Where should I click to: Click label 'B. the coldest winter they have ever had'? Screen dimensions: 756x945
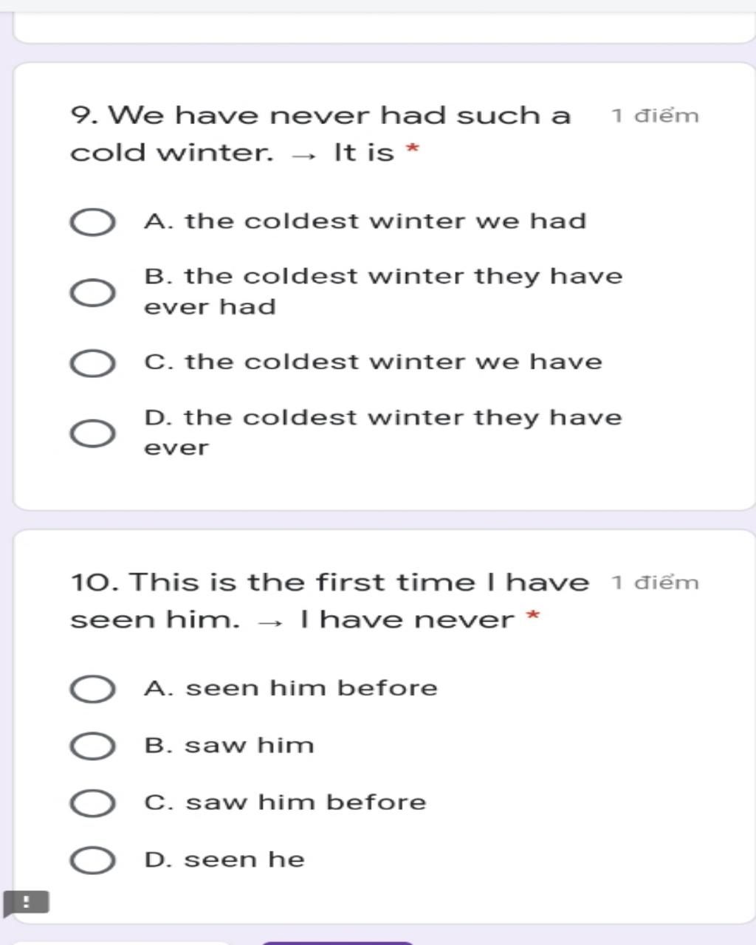383,291
